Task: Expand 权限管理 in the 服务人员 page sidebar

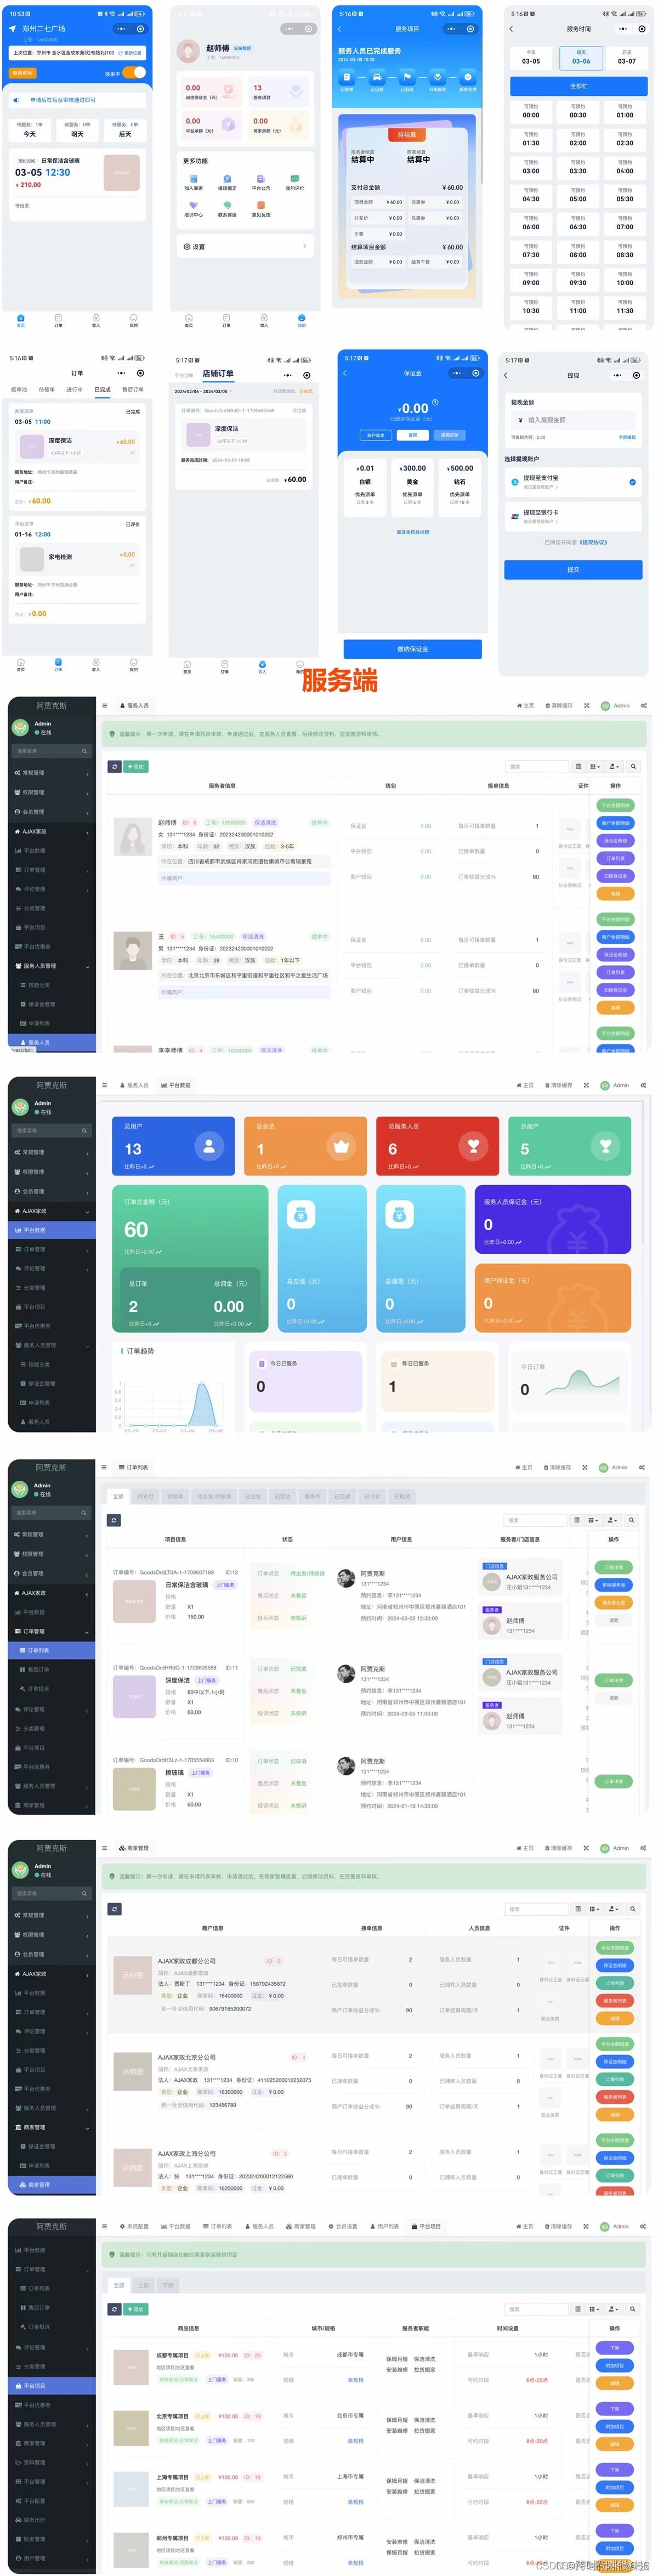Action: click(52, 792)
